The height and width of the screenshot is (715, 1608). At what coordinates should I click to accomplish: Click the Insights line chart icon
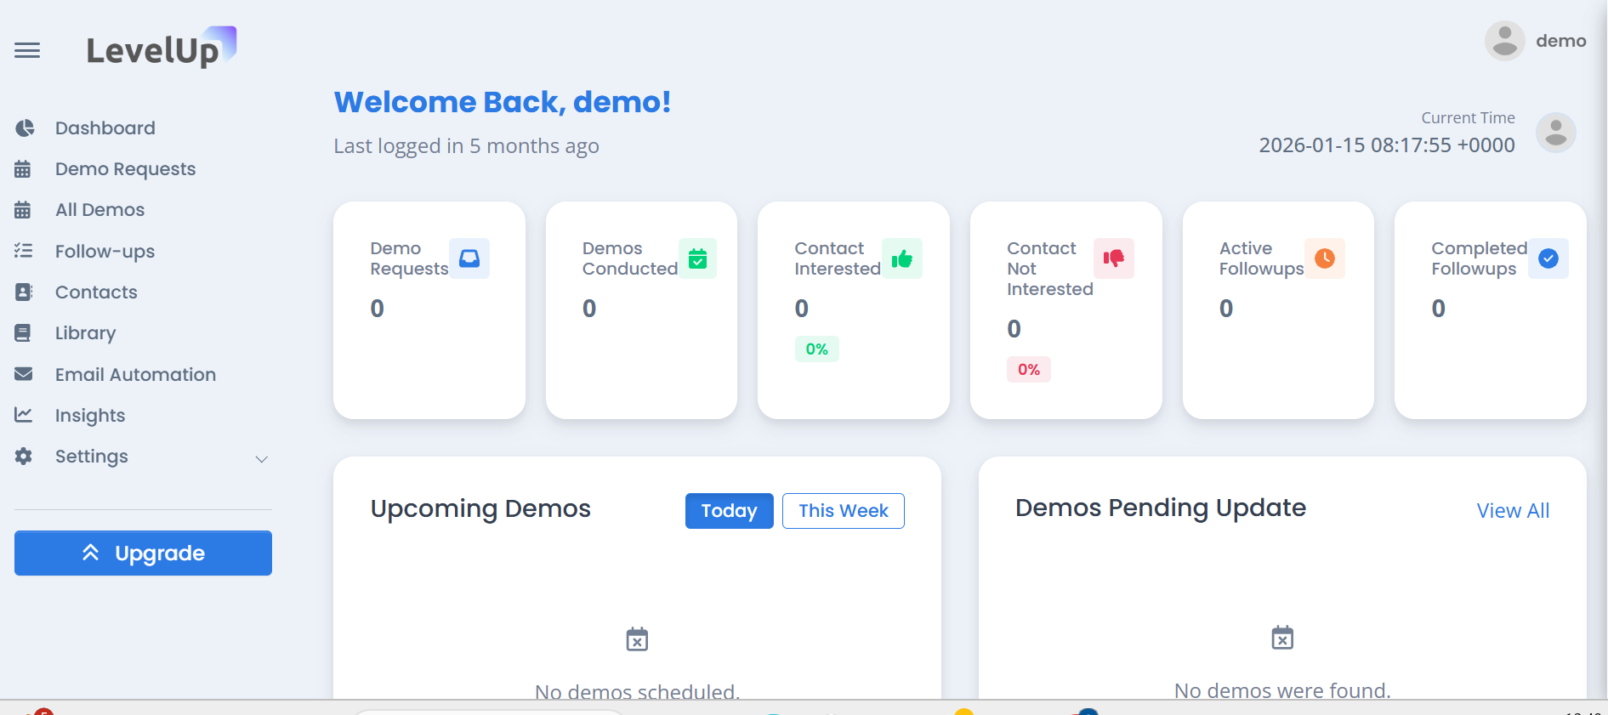(x=24, y=415)
